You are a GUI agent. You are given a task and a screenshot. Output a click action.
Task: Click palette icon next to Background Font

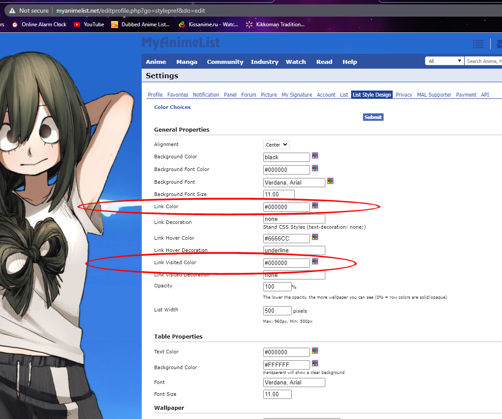pyautogui.click(x=330, y=181)
